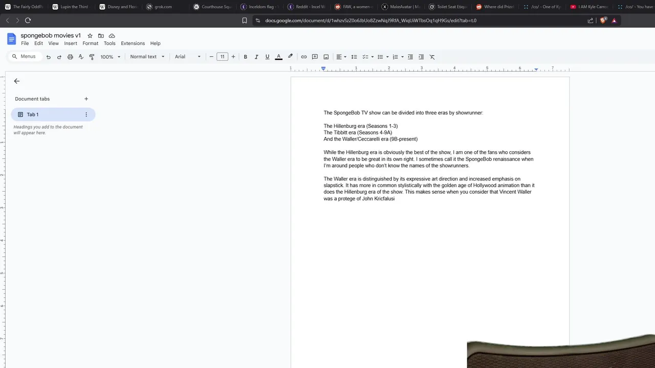Select Tab 1 in the sidebar

click(x=53, y=114)
